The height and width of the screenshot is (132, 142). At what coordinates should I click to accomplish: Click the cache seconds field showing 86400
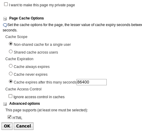pos(91,82)
